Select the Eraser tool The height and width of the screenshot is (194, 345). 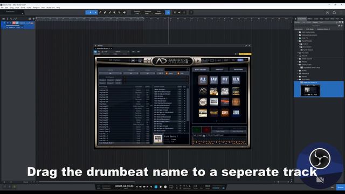[x=105, y=12]
